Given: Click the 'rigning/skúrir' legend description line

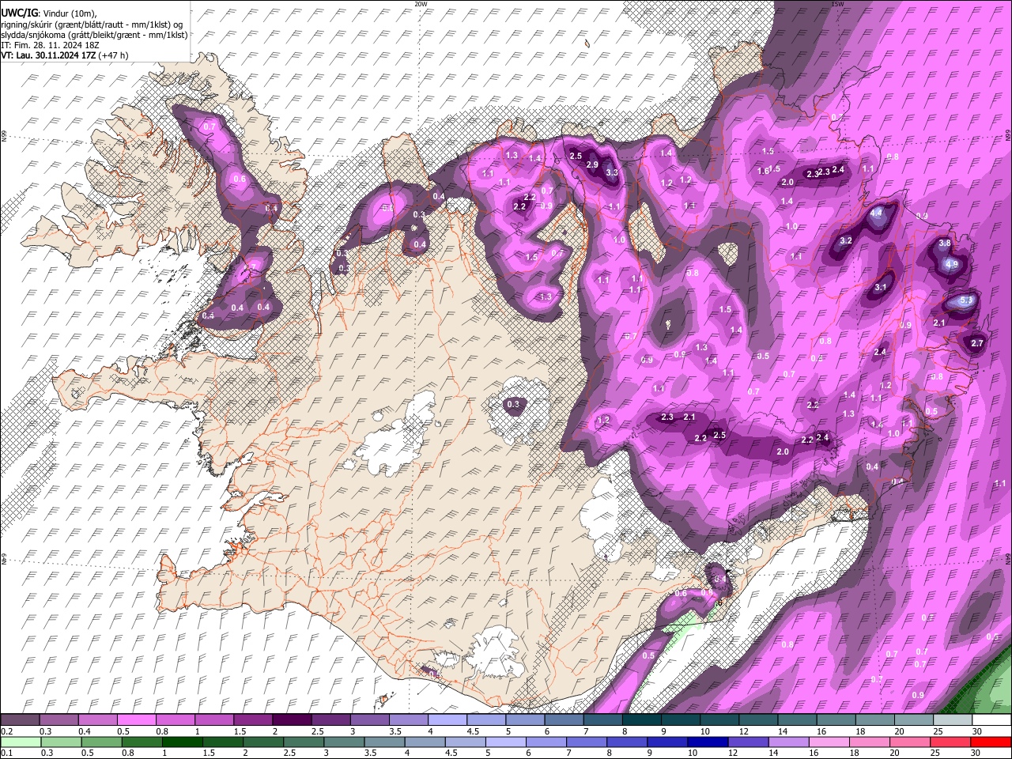Looking at the screenshot, I should pos(93,25).
